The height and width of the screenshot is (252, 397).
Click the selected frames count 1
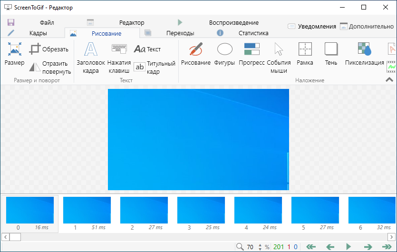tap(289, 247)
